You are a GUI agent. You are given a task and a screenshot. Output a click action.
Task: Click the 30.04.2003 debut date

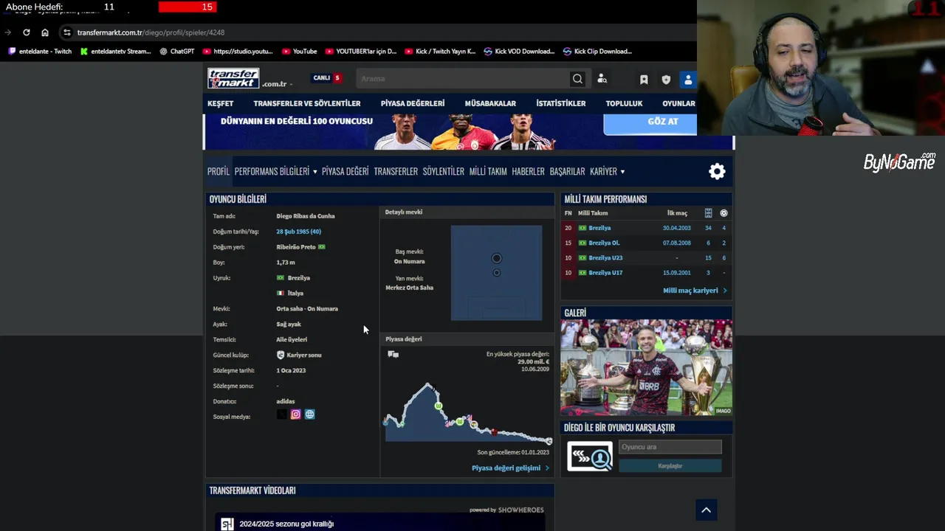[x=676, y=228]
